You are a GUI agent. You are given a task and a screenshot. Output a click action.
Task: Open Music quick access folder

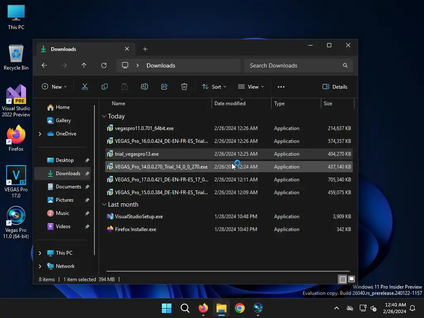click(x=63, y=213)
